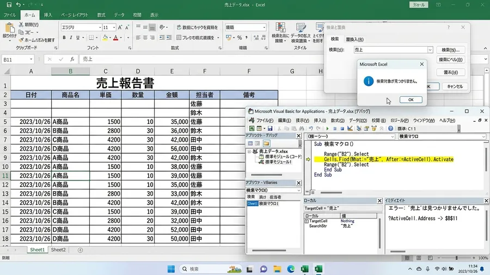Switch to the Sheet2 worksheet tab

point(58,250)
